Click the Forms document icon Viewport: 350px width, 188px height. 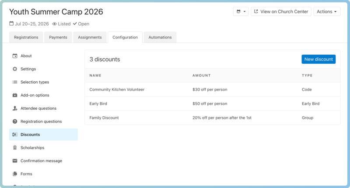(x=15, y=174)
